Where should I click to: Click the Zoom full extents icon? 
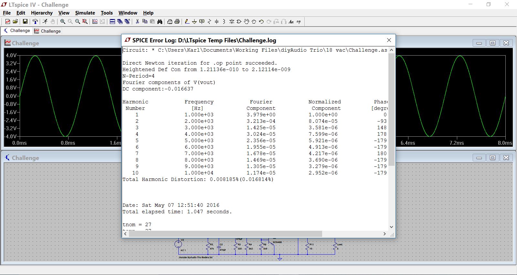pyautogui.click(x=85, y=22)
